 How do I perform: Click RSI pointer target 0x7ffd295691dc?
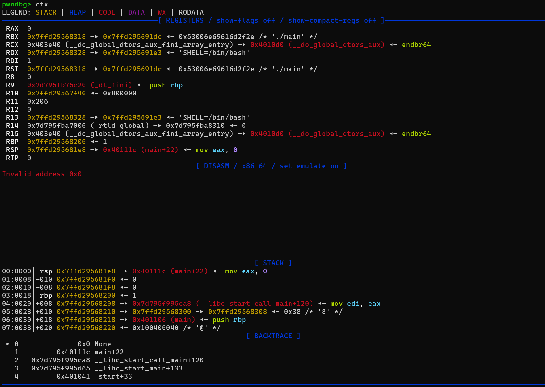pyautogui.click(x=132, y=69)
